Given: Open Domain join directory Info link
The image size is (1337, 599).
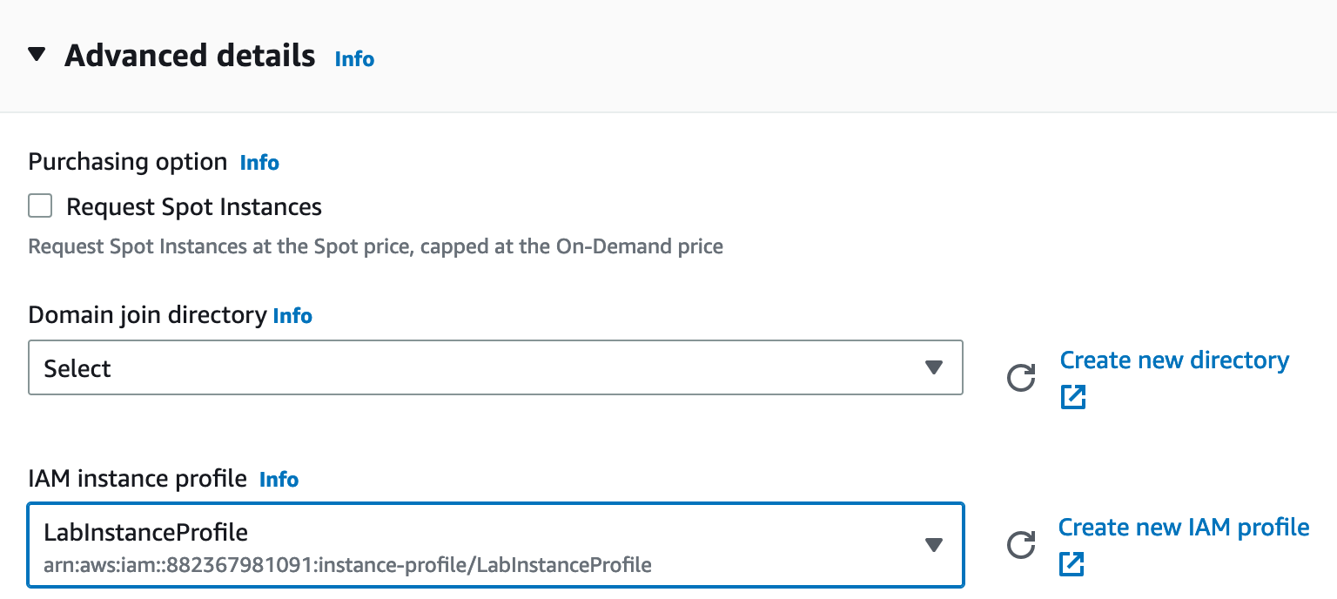Looking at the screenshot, I should point(292,316).
